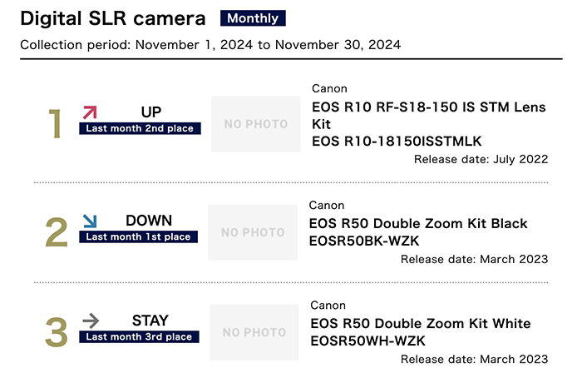
Task: Click the rank number 2 icon
Action: [57, 232]
